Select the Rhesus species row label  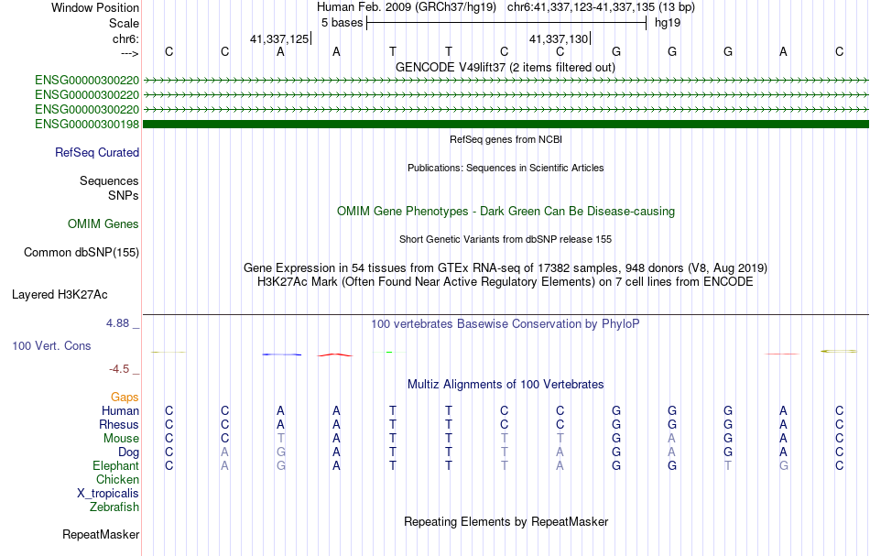pyautogui.click(x=119, y=425)
